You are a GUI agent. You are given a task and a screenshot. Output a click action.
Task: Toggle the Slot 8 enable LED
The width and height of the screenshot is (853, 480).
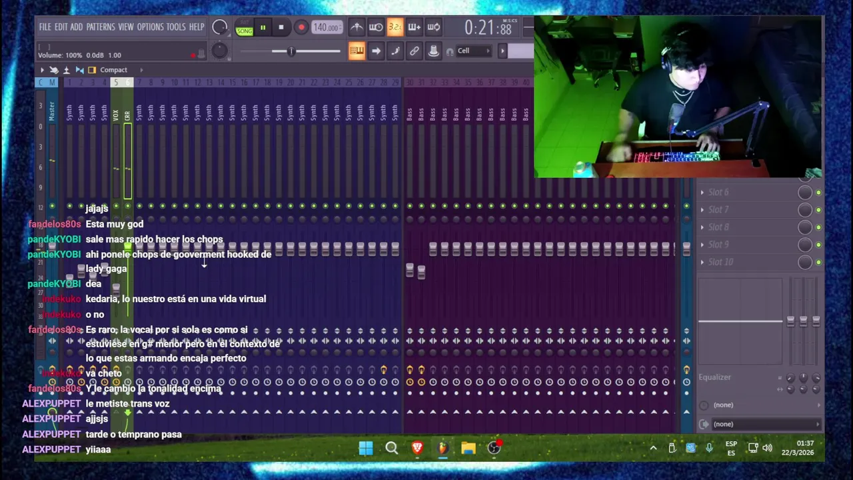click(818, 227)
